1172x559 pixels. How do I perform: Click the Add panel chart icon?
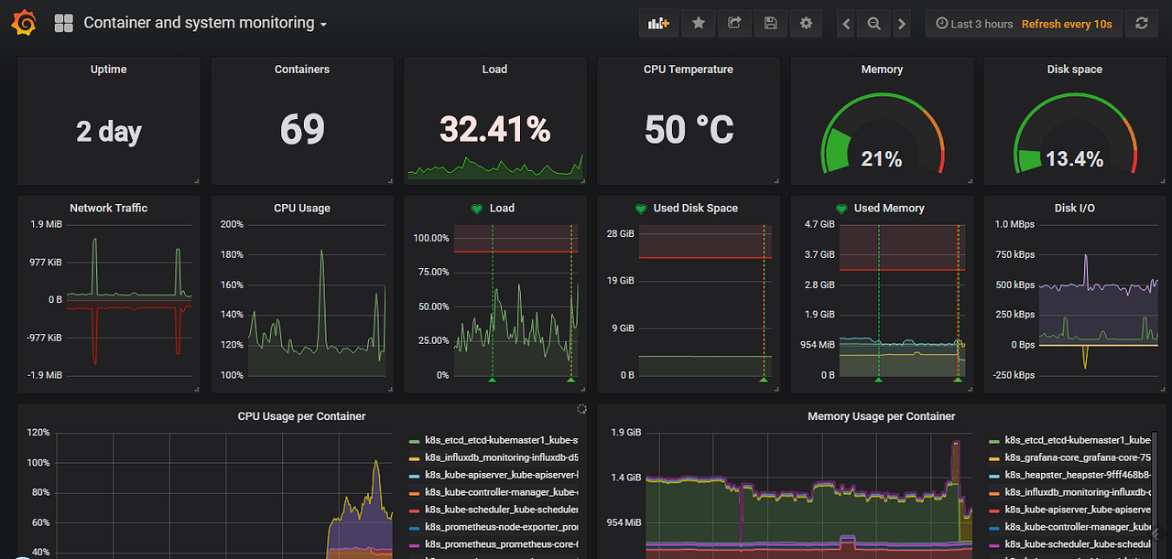[659, 24]
